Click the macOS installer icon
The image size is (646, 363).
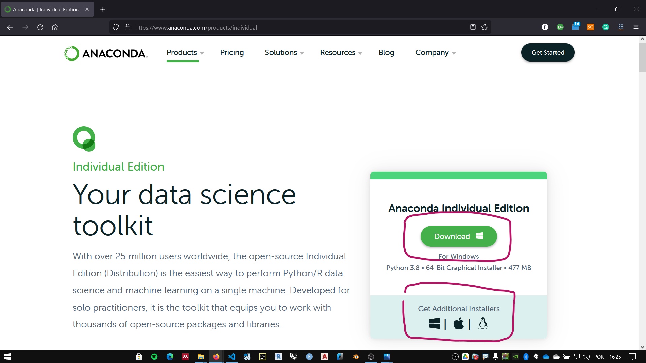(458, 324)
